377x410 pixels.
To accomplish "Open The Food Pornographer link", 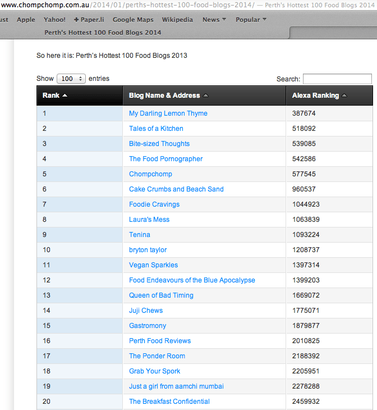I will click(x=165, y=159).
